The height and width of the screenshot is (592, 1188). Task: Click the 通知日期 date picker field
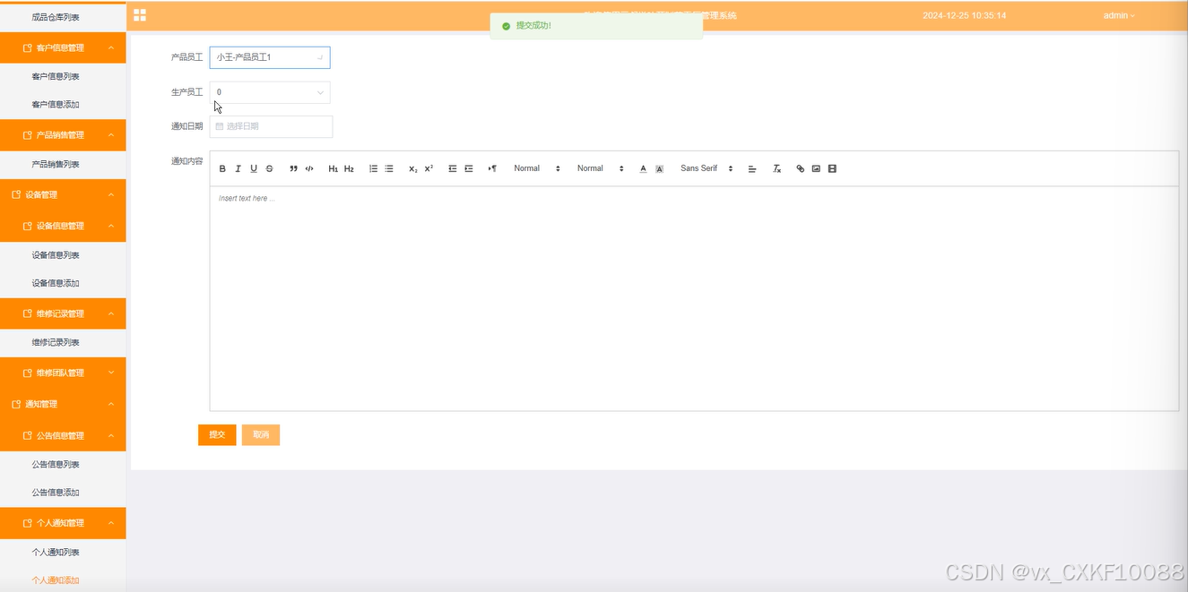(271, 126)
